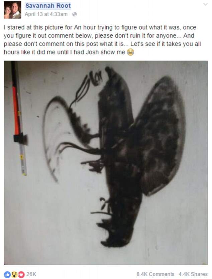Click the laughing-crying emoji in post text

(x=130, y=52)
